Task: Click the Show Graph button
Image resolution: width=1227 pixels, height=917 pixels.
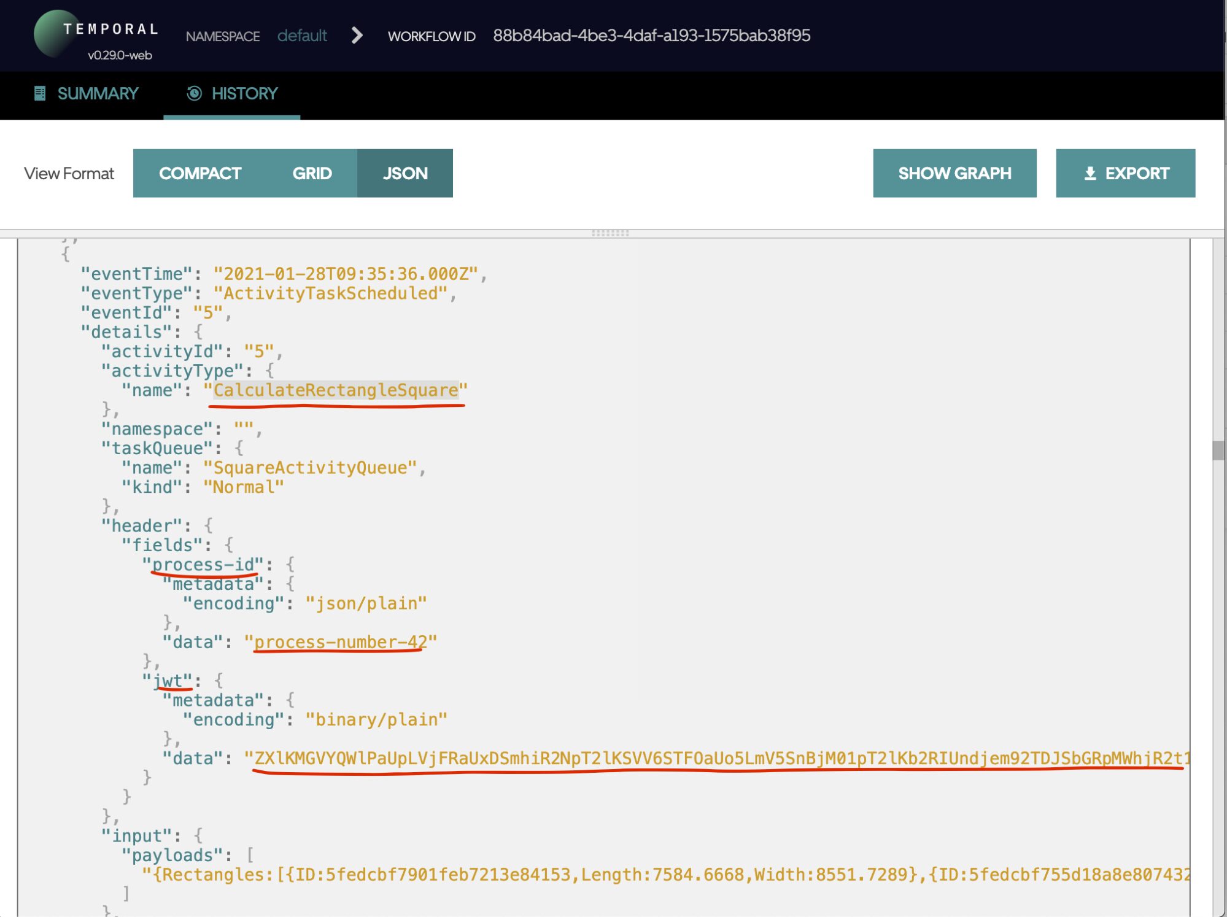Action: coord(954,174)
